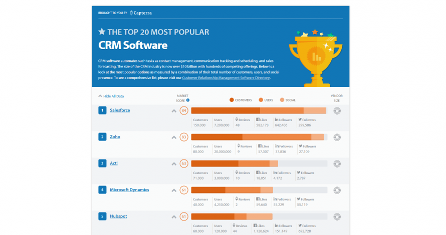Click the Customers legend dot
This screenshot has height=235, width=446.
232,100
